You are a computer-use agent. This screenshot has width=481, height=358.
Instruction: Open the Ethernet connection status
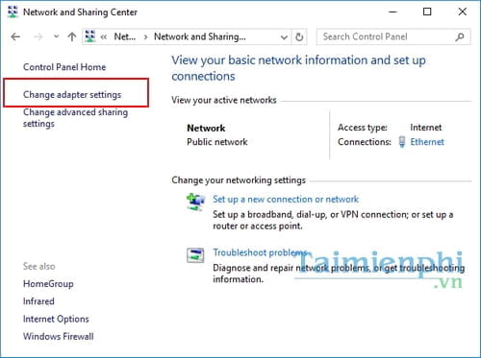tap(427, 142)
